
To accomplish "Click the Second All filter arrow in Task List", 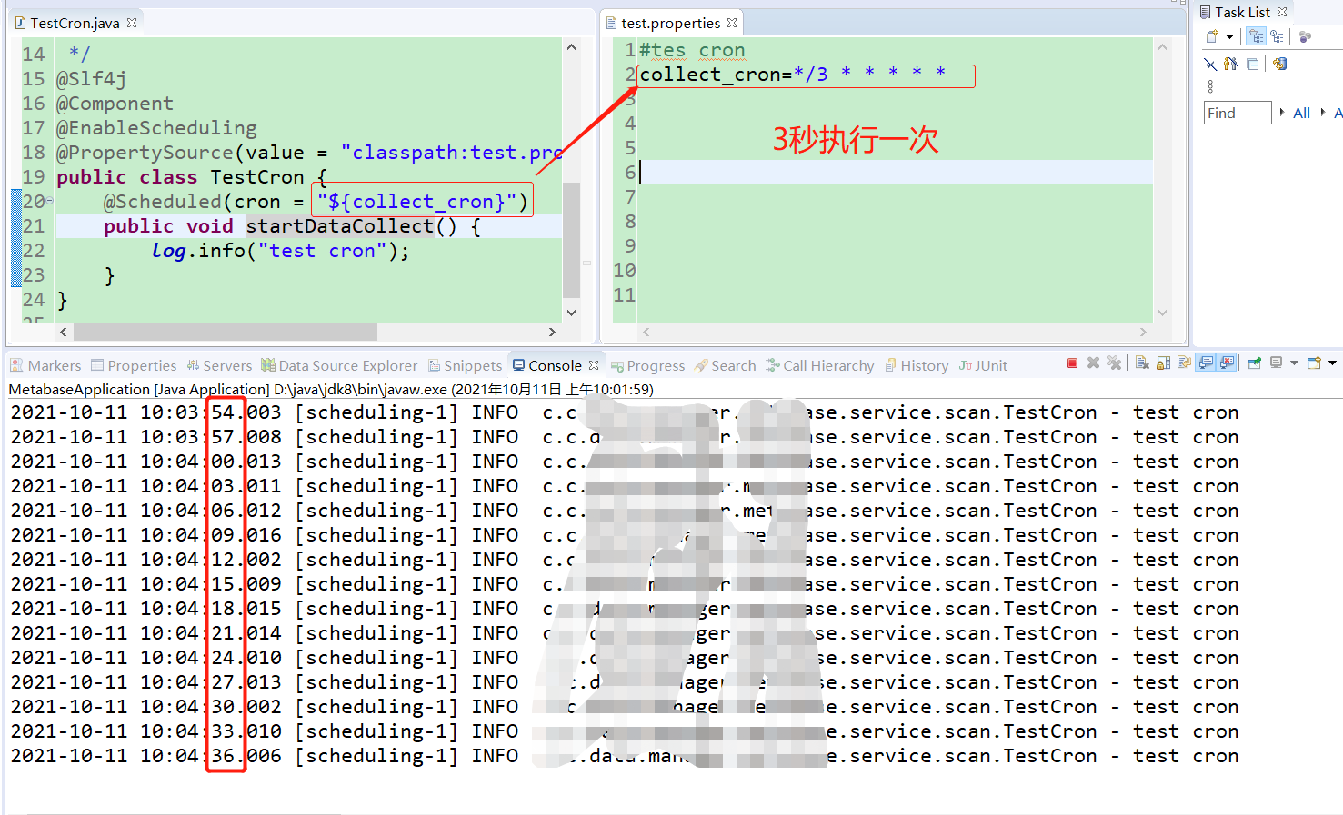I will pos(1323,112).
